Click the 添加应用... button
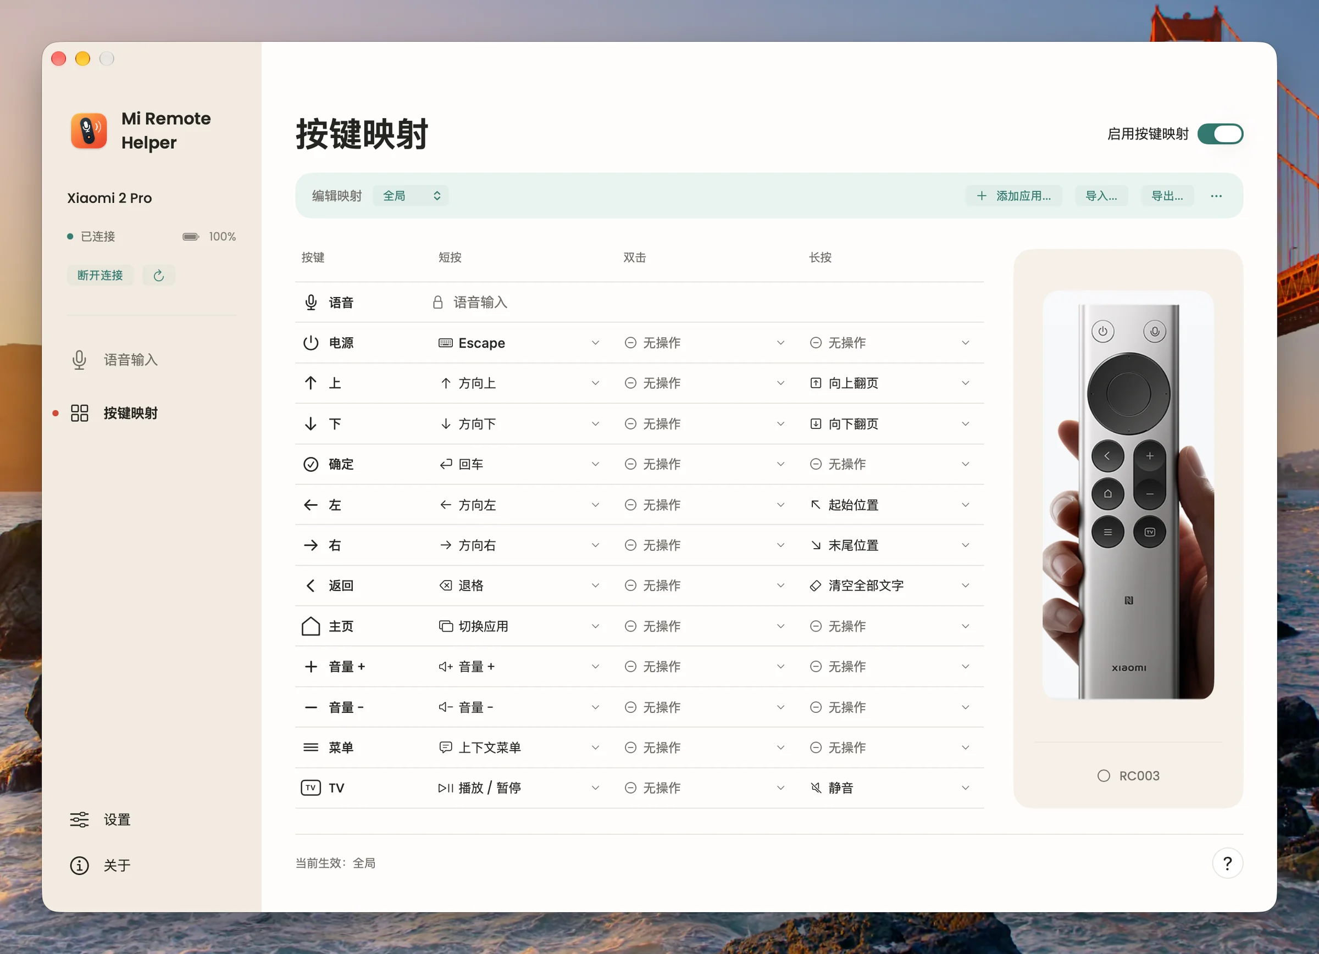This screenshot has height=954, width=1319. click(x=1013, y=196)
